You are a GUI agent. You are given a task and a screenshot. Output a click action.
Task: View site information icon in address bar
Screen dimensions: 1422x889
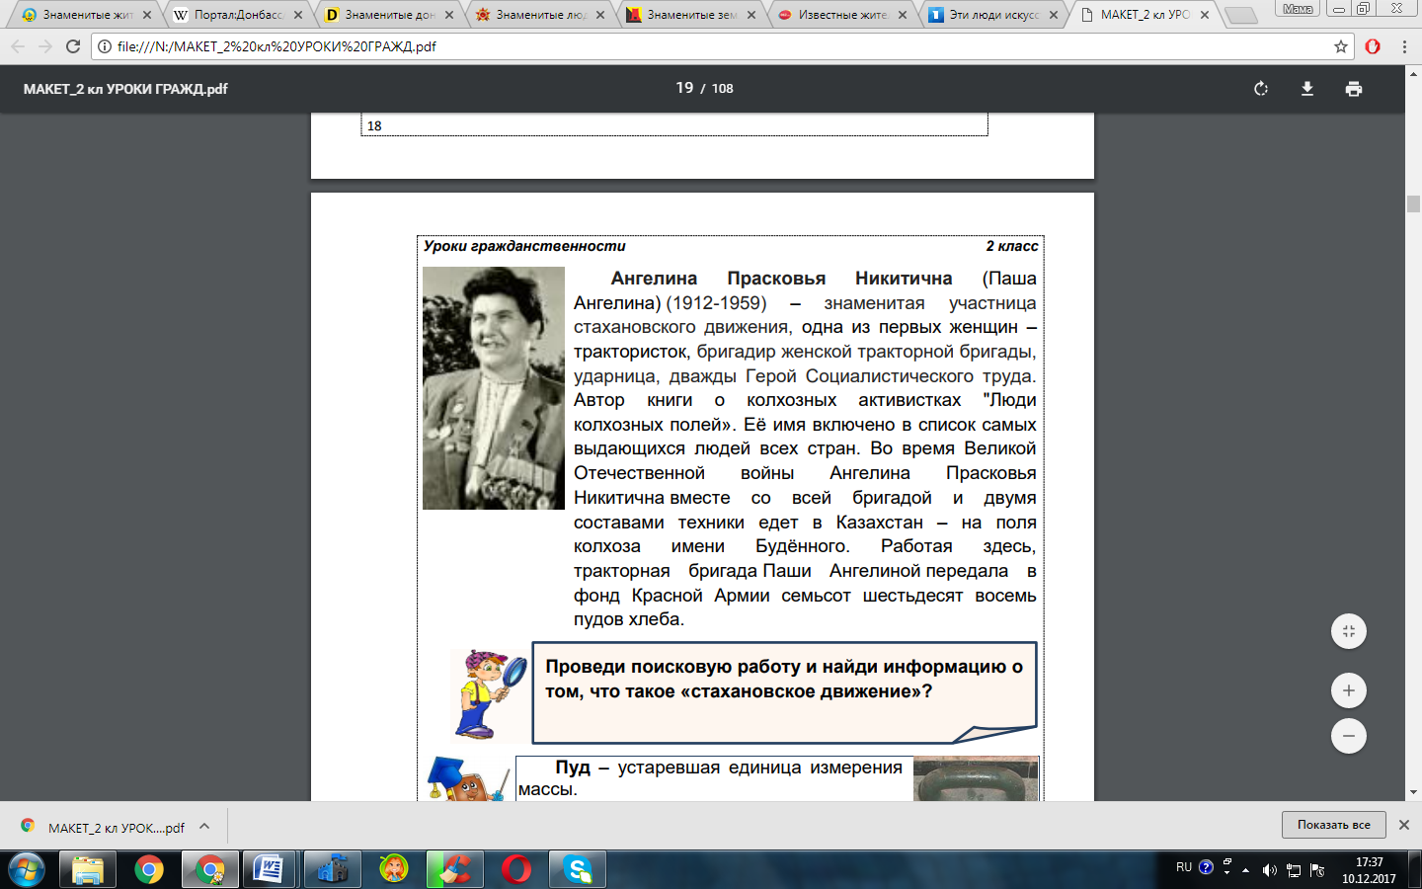click(105, 46)
